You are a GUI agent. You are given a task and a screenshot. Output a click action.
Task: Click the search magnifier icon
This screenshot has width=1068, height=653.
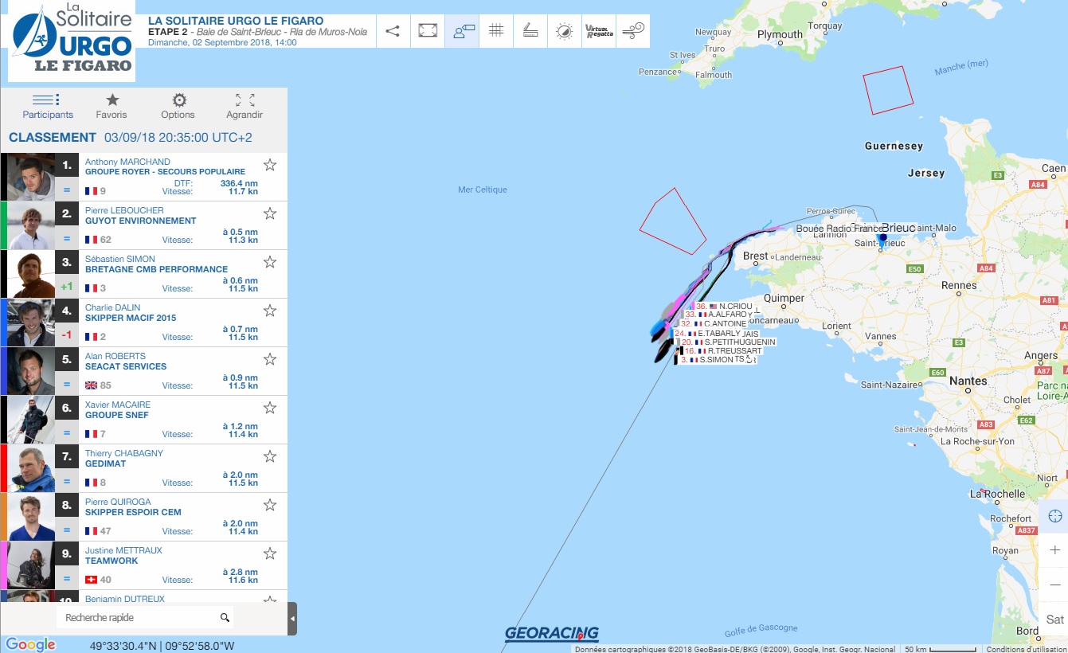225,617
